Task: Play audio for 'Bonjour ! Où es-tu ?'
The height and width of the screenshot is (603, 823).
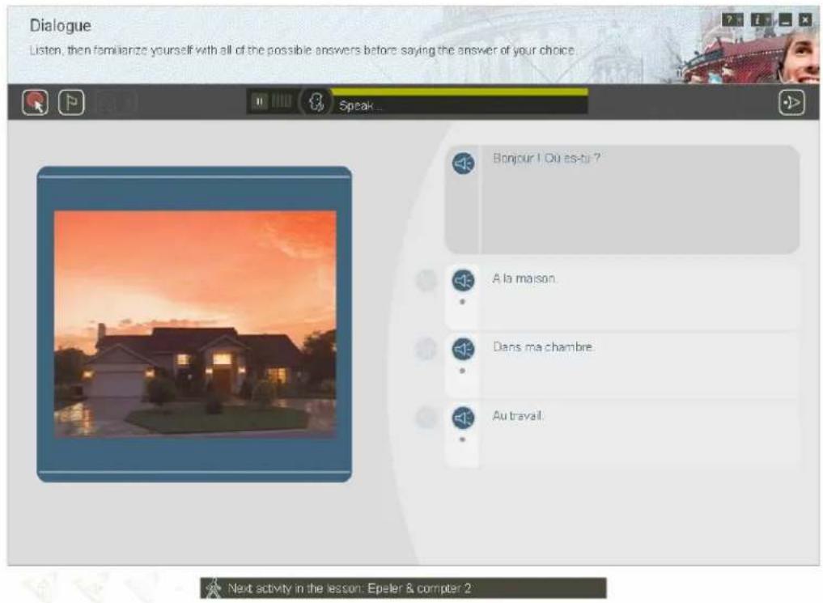Action: pos(464,163)
